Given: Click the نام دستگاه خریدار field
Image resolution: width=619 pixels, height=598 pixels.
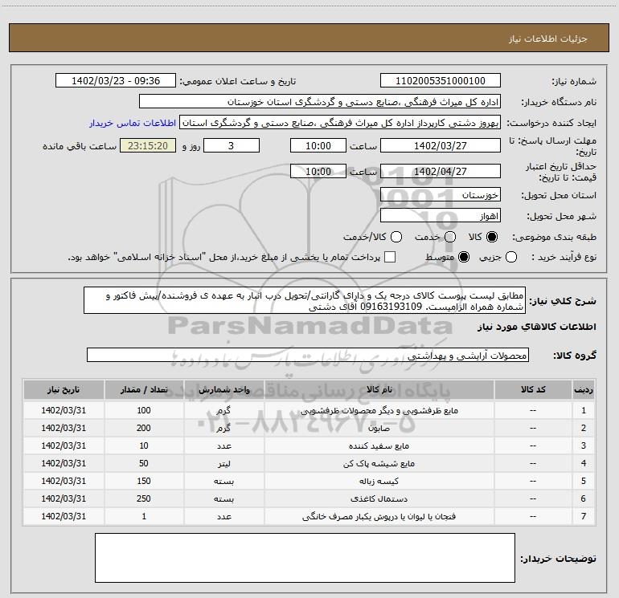Looking at the screenshot, I should pyautogui.click(x=320, y=102).
